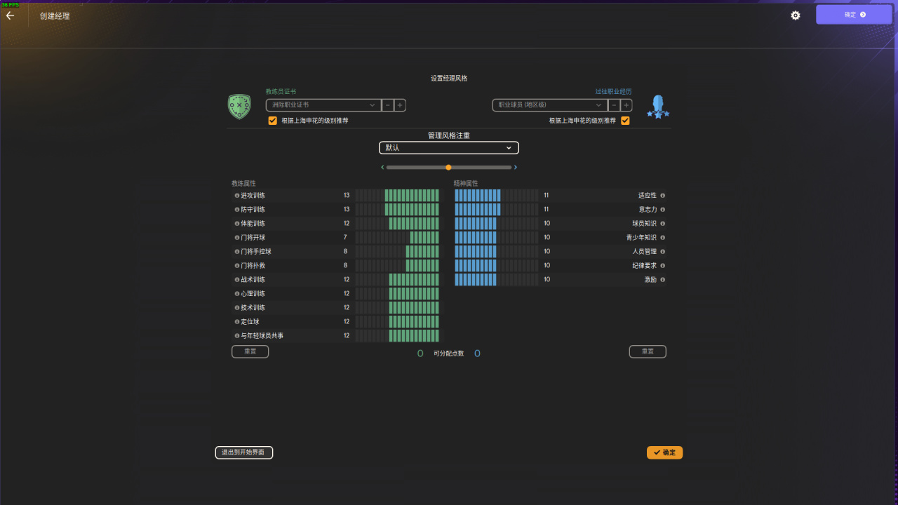The height and width of the screenshot is (505, 898).
Task: Click the 管理风格注重 label
Action: [x=449, y=135]
